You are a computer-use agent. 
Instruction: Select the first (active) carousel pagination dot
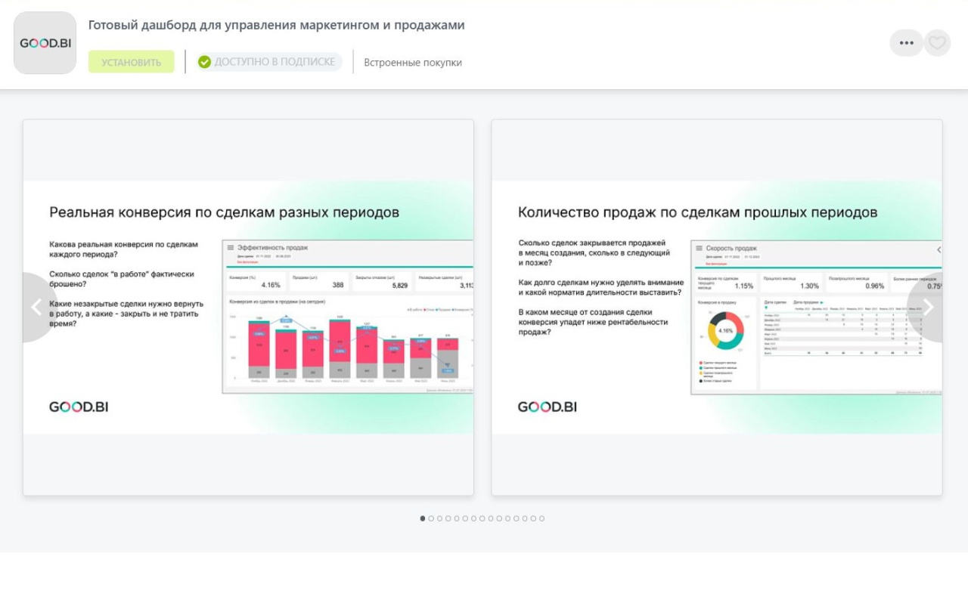[x=423, y=518]
